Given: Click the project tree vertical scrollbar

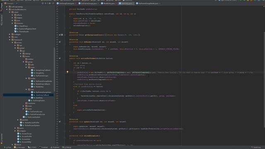Looking at the screenshot, I should (54, 69).
